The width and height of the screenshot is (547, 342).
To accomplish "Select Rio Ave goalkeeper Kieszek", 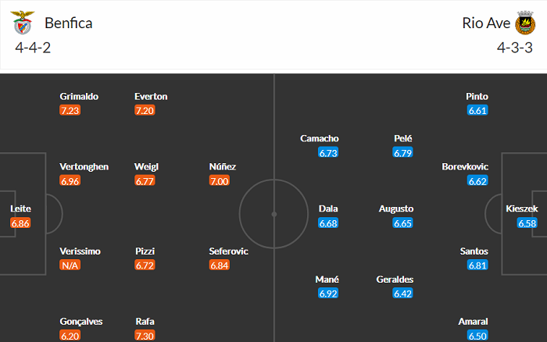I will tap(522, 209).
